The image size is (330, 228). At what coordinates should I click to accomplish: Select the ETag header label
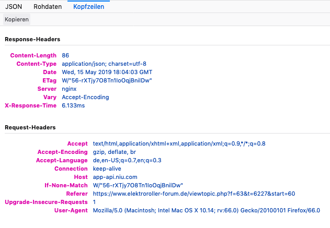click(49, 80)
